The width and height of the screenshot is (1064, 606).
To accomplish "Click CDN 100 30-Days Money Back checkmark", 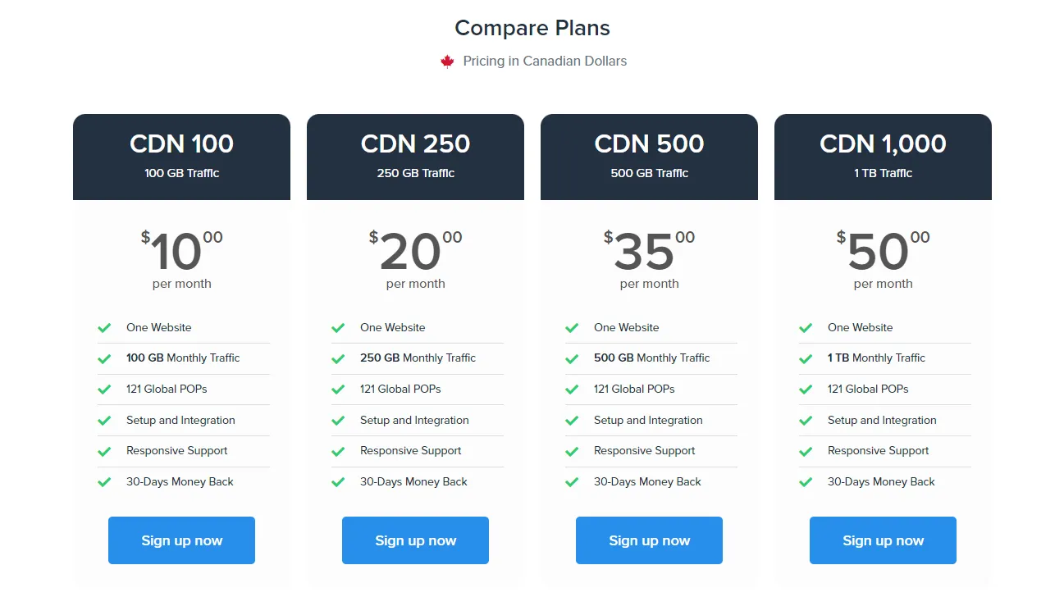I will 104,482.
